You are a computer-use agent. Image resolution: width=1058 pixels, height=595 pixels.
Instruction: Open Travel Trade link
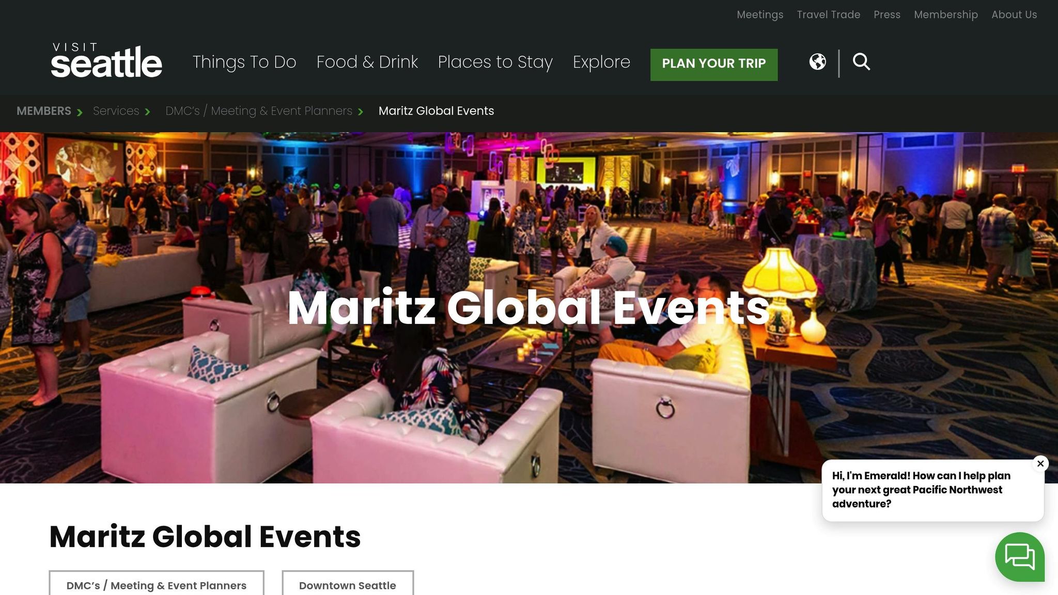[x=829, y=14]
